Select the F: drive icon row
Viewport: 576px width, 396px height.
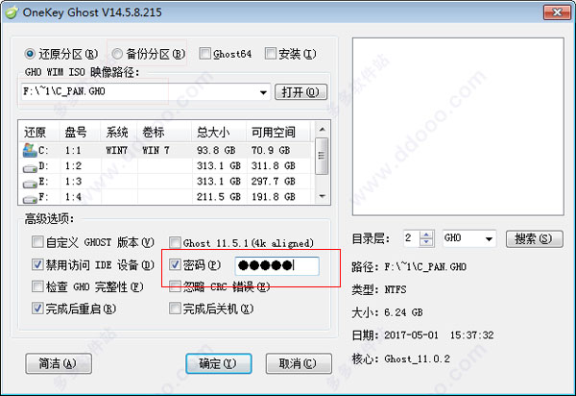[30, 196]
